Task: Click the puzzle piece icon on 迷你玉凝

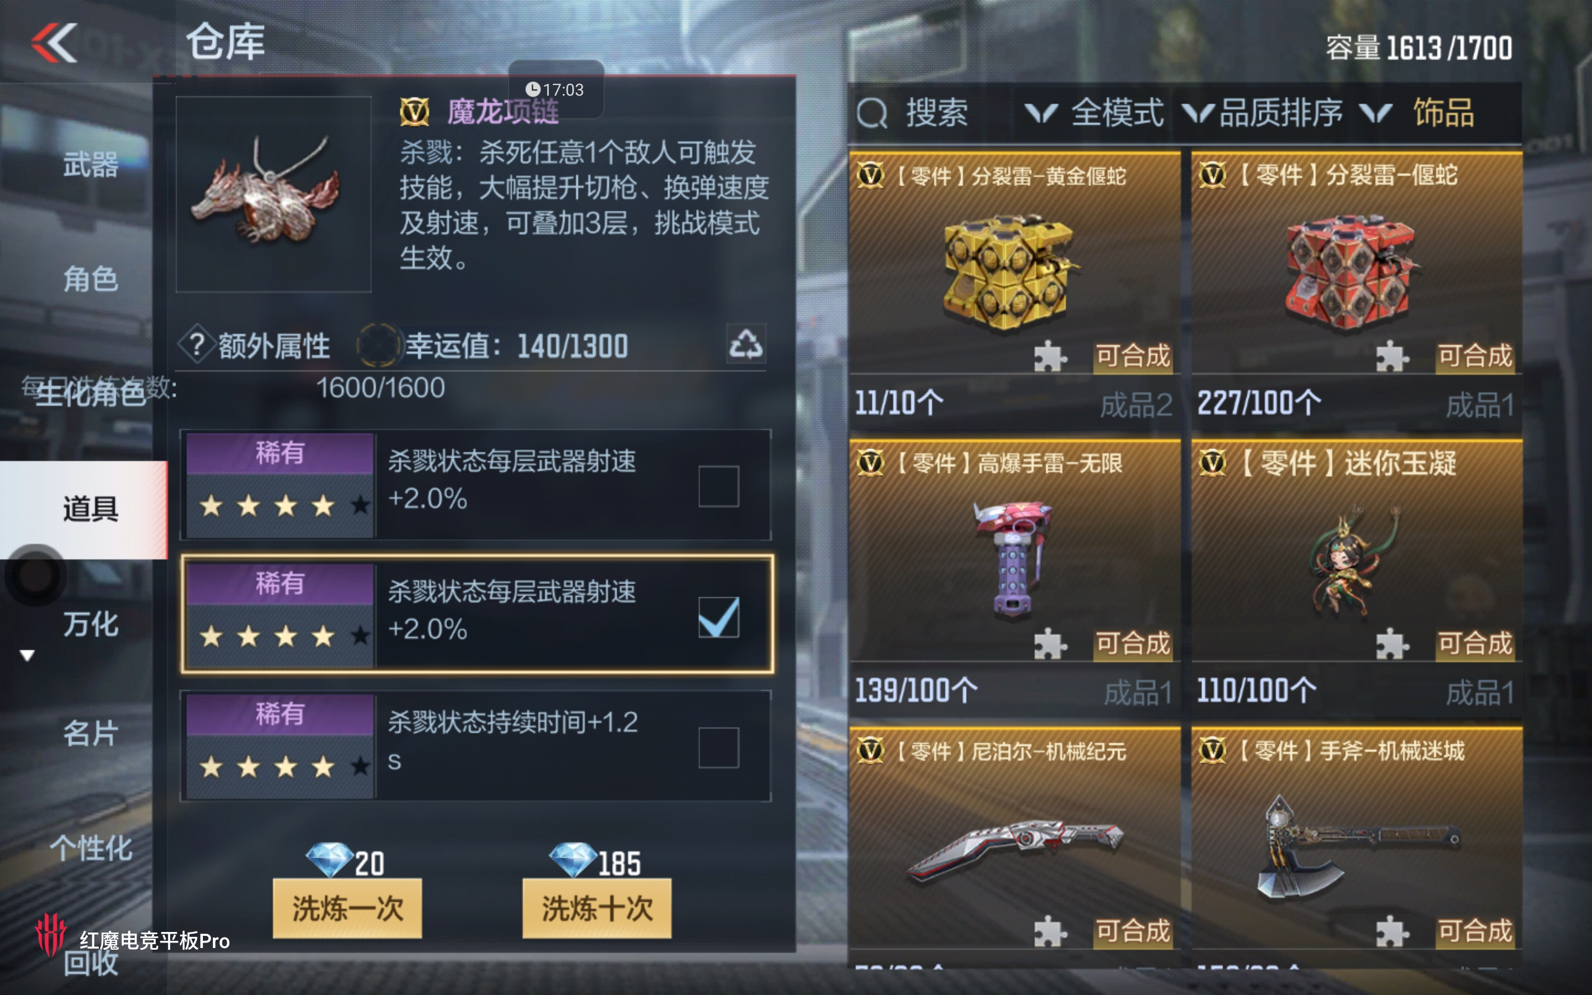Action: click(x=1391, y=643)
